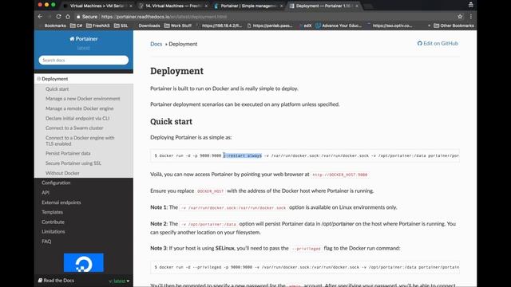This screenshot has width=511, height=287.
Task: Go to the Templates section
Action: click(x=52, y=212)
